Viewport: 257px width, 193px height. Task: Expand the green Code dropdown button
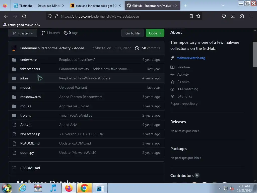tap(155, 33)
